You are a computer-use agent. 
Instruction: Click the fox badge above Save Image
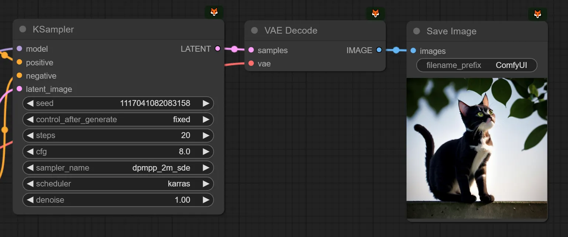tap(538, 14)
